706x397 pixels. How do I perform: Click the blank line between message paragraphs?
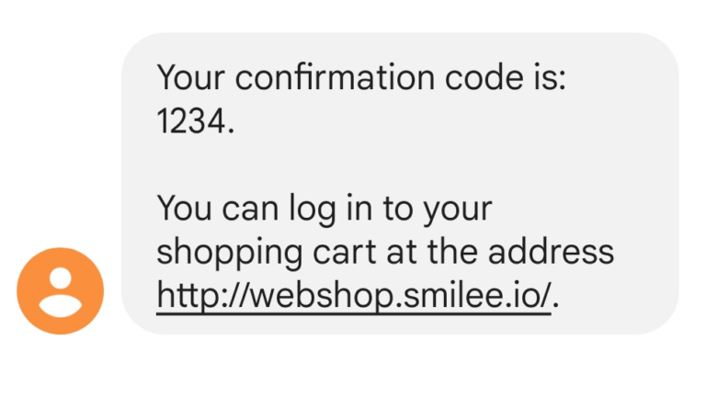click(368, 165)
